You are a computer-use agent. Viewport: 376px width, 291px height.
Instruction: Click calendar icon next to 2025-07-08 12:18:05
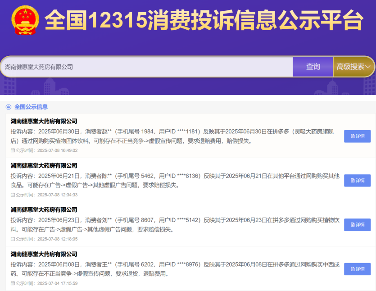[x=13, y=239]
